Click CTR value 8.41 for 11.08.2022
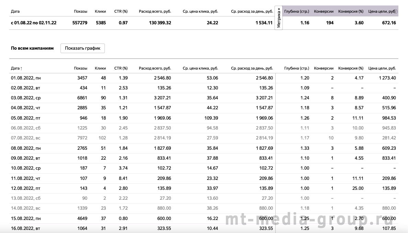This screenshot has width=408, height=233. (x=123, y=178)
